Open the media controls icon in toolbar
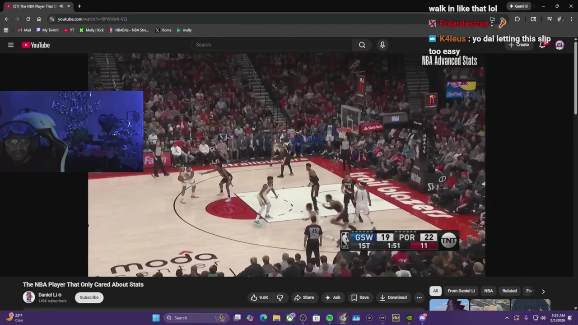 pos(550,19)
